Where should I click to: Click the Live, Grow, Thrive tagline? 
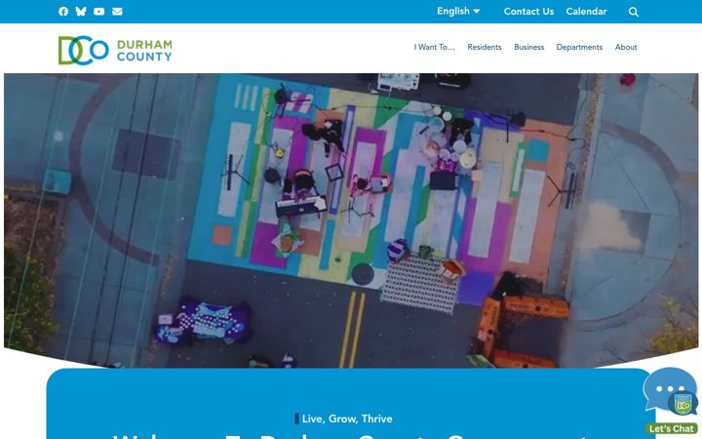pyautogui.click(x=347, y=419)
